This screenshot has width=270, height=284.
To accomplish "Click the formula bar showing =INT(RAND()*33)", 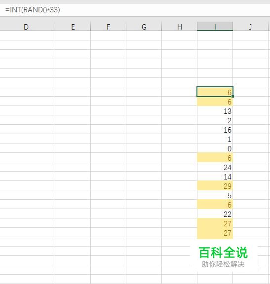I will point(135,10).
